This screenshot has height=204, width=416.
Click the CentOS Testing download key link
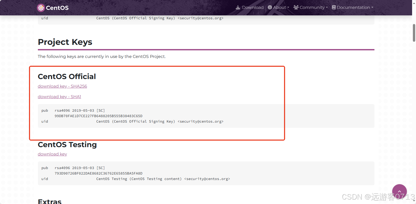pyautogui.click(x=53, y=154)
